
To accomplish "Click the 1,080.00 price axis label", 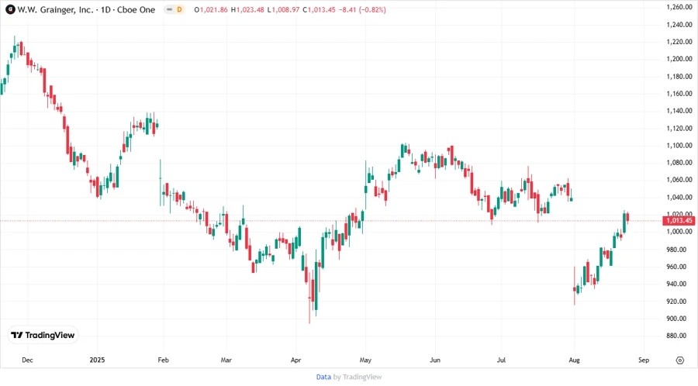I will click(x=679, y=163).
